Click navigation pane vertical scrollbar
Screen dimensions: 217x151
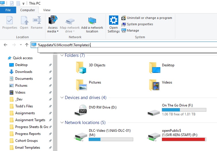tap(55, 102)
